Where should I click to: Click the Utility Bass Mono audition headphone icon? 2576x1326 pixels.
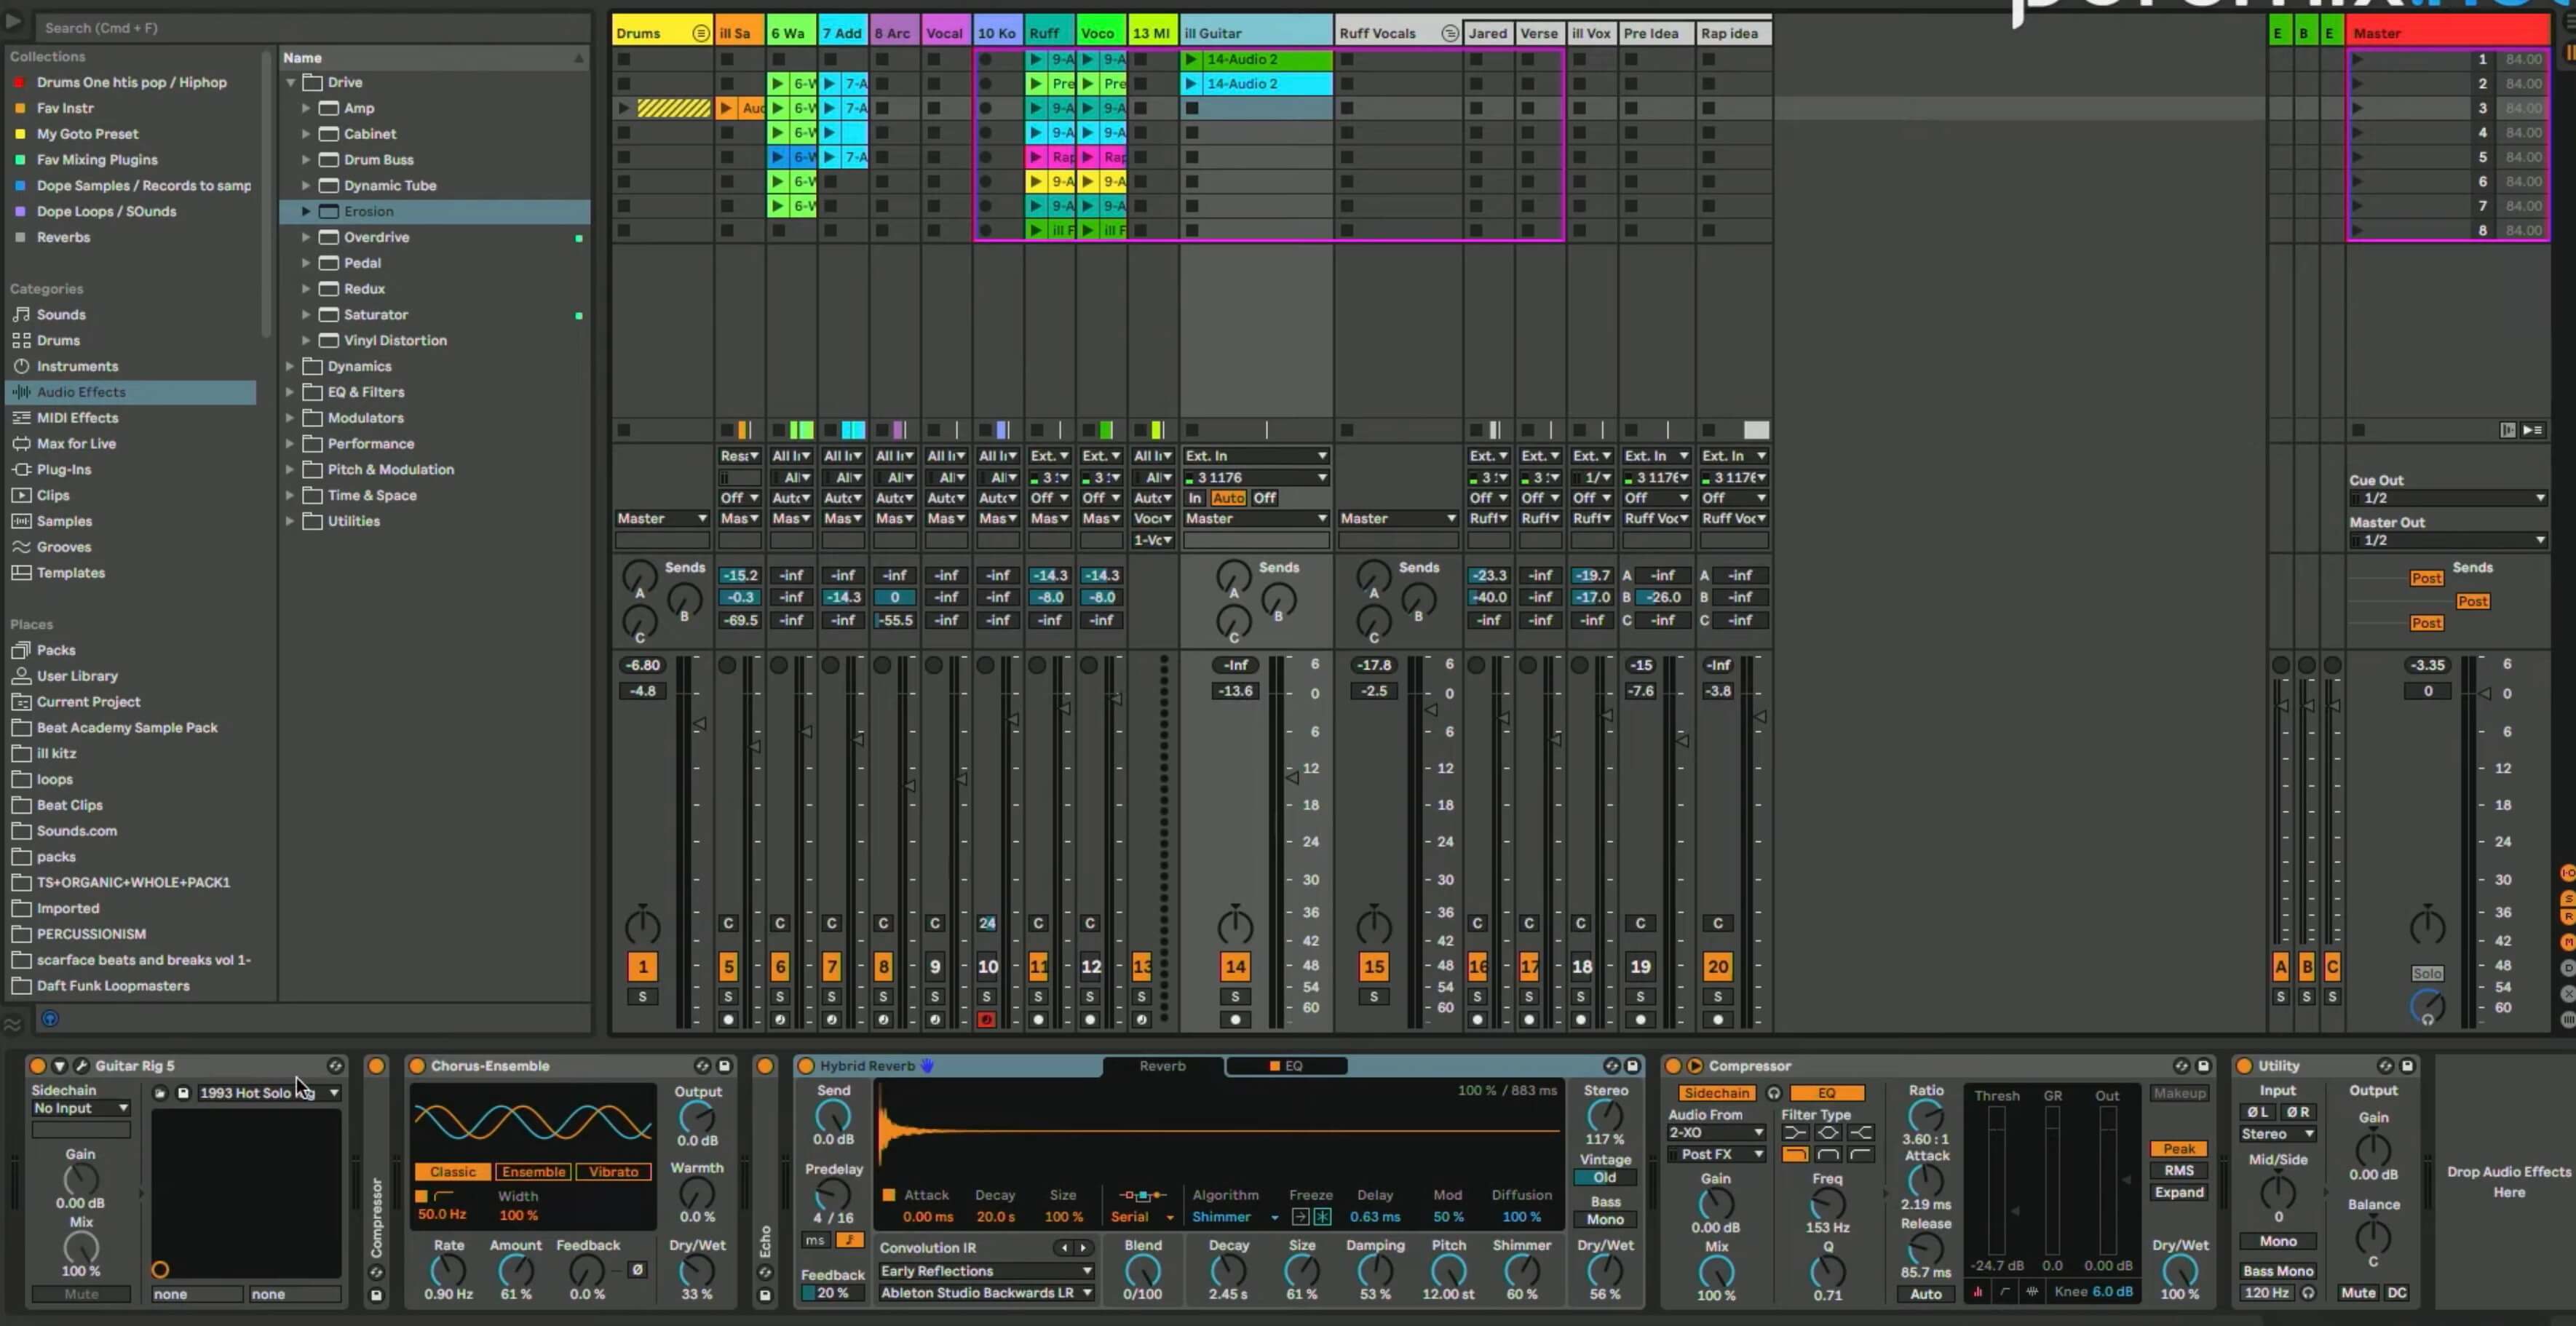point(2308,1292)
